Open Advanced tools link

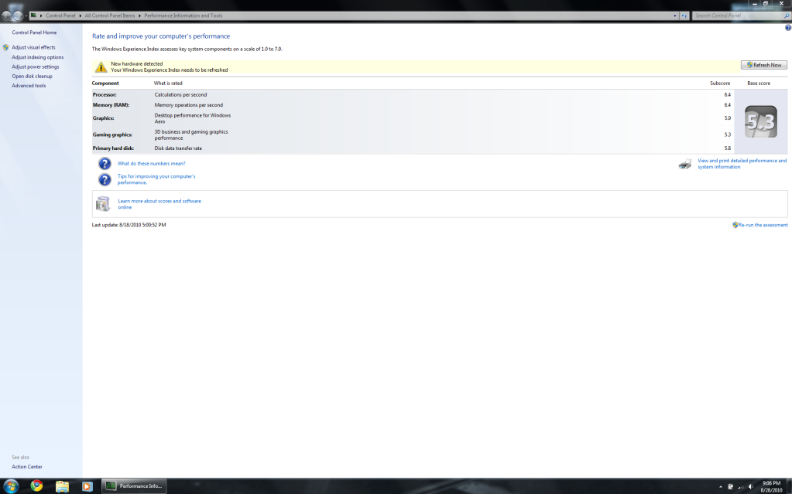pyautogui.click(x=29, y=86)
